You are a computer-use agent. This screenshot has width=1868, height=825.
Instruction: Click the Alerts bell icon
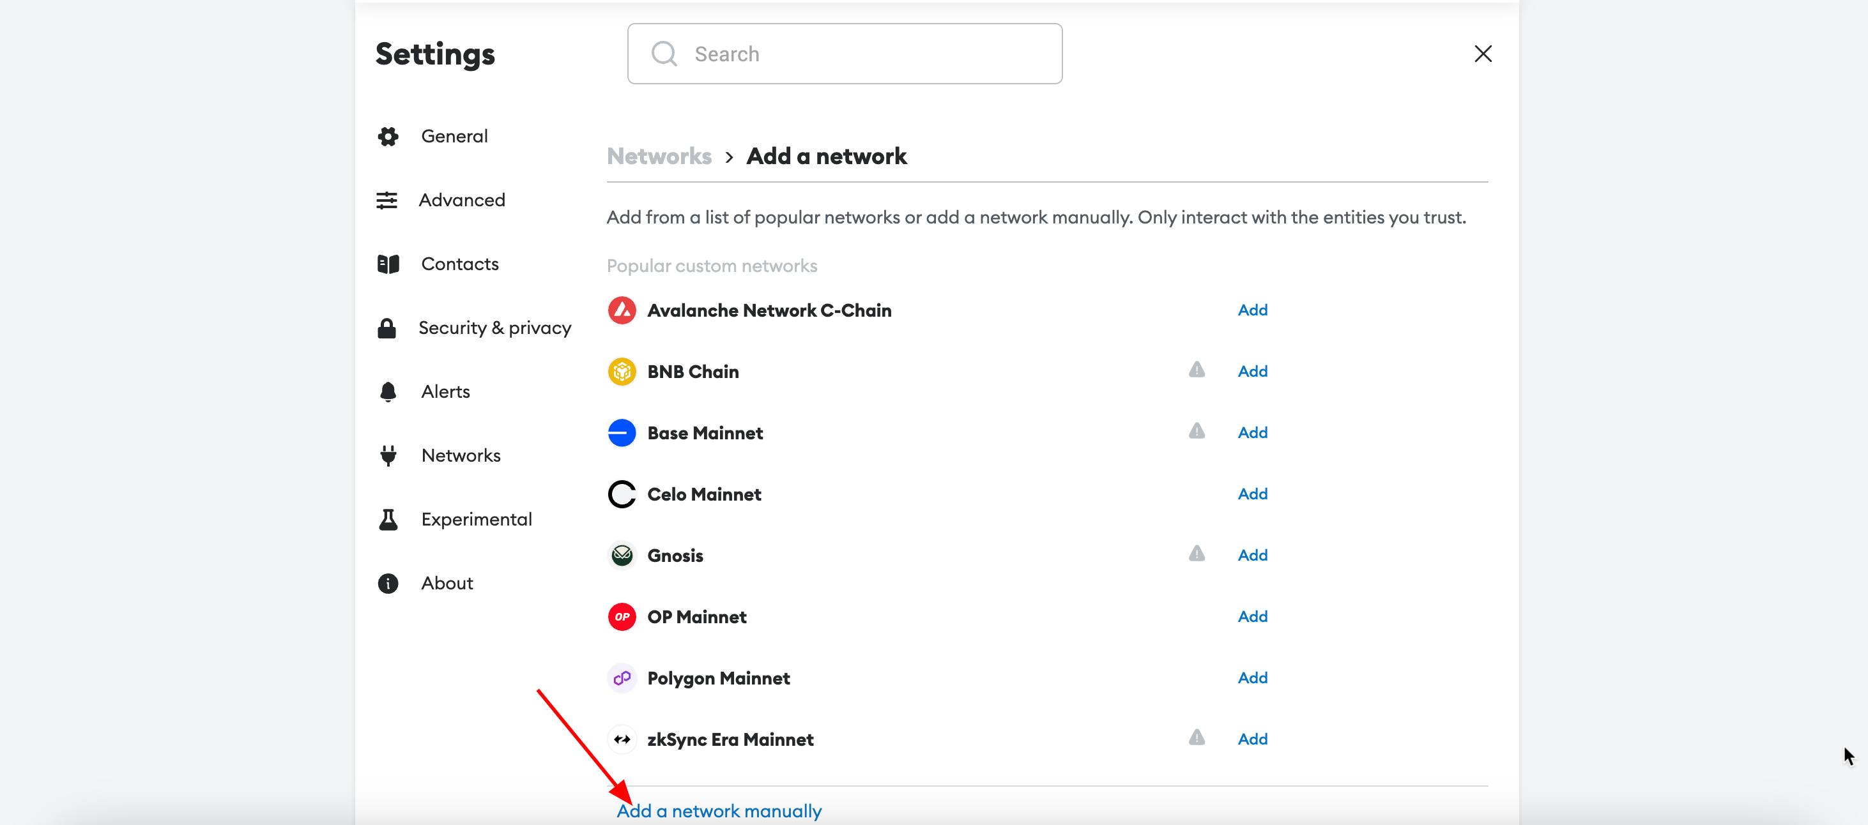pos(388,391)
